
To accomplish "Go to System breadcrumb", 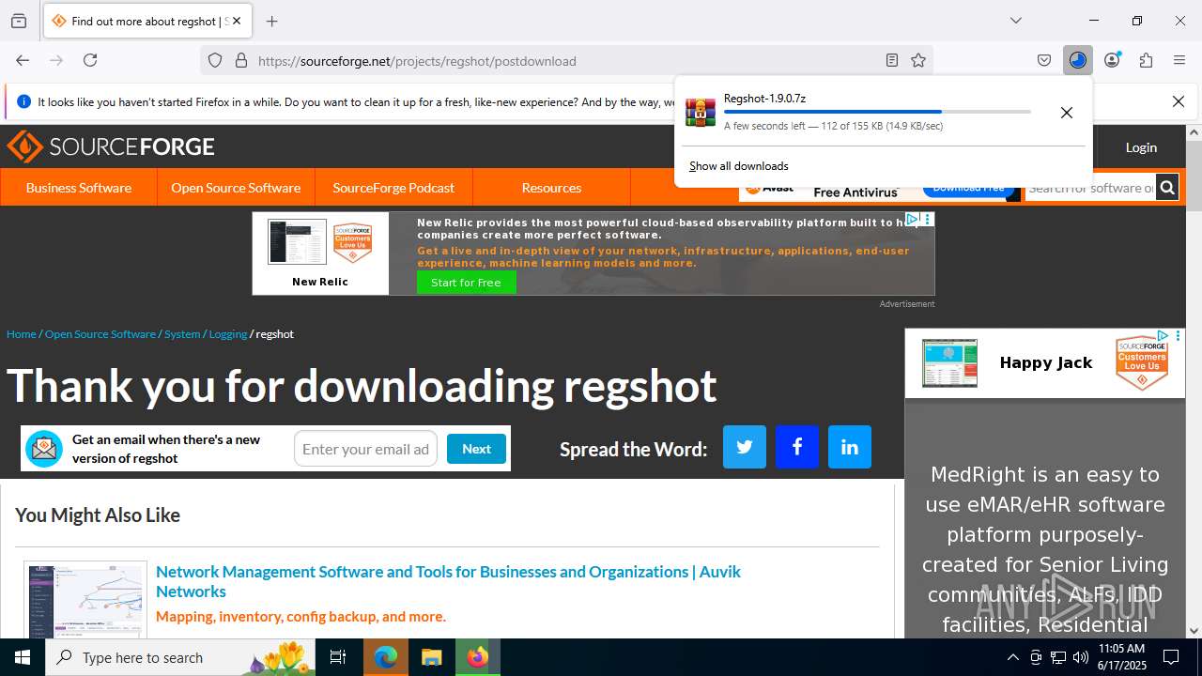I will (182, 334).
